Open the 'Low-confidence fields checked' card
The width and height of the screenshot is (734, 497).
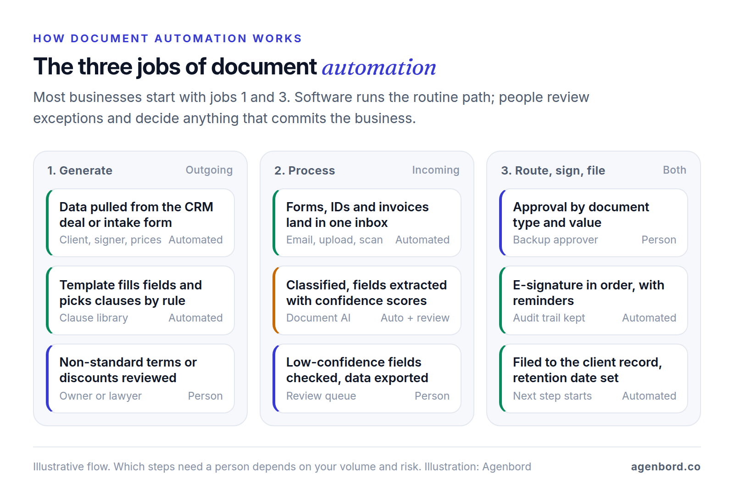[367, 378]
